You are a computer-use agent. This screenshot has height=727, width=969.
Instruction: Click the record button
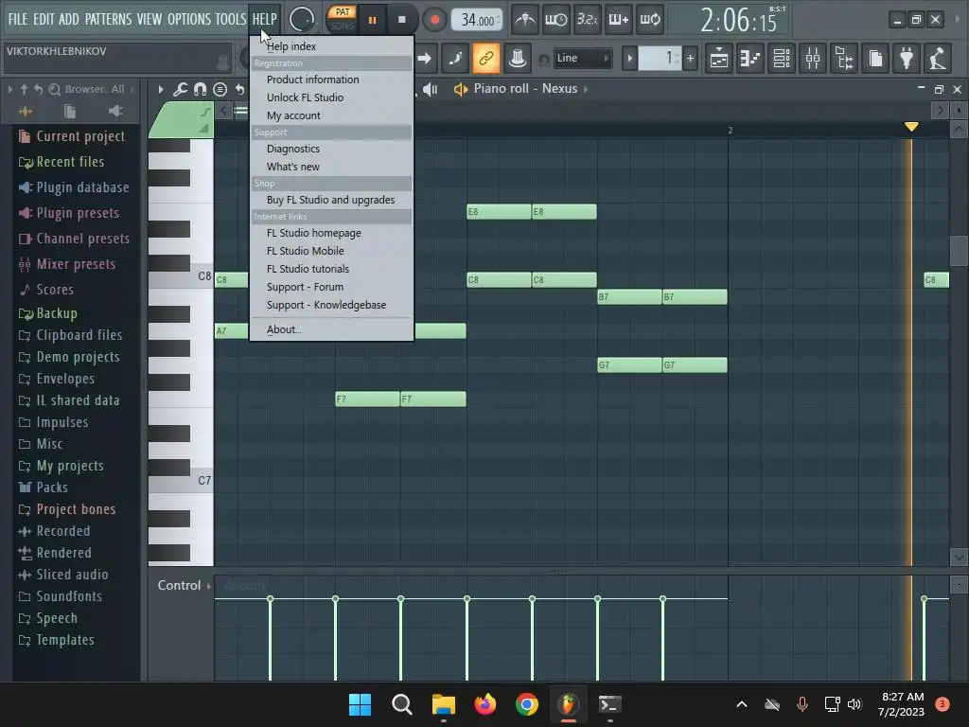[x=434, y=20]
